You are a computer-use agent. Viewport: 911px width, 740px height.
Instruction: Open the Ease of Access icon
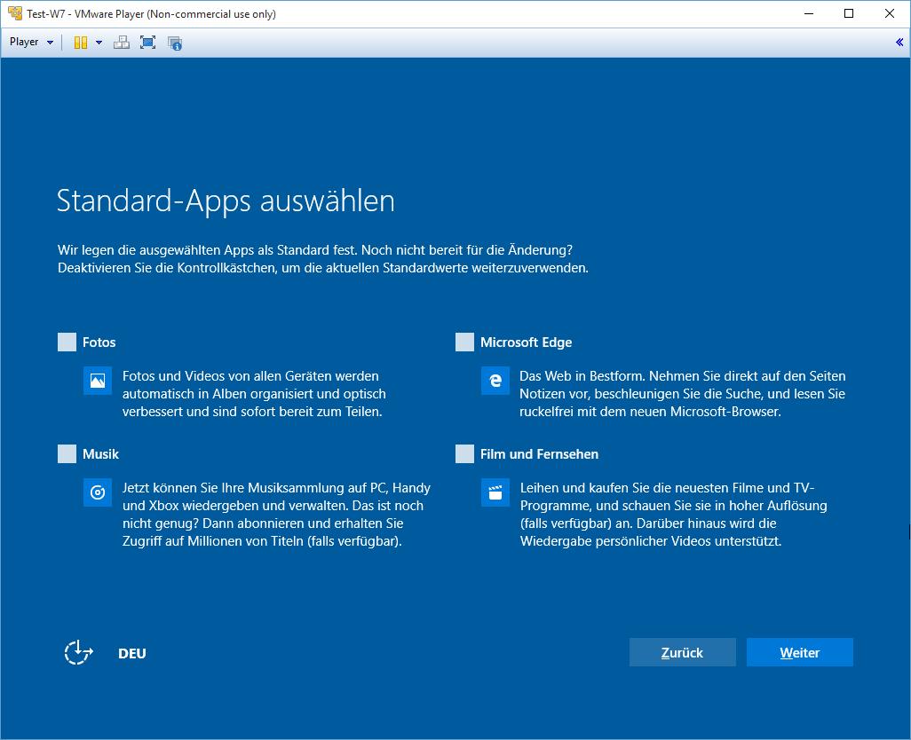(78, 652)
